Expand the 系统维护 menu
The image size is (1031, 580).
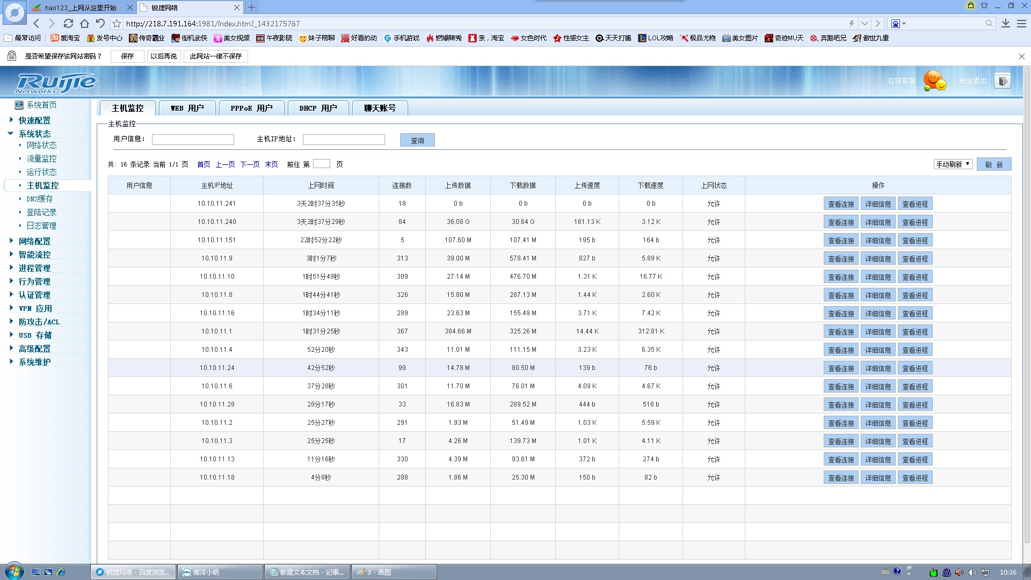tap(34, 362)
